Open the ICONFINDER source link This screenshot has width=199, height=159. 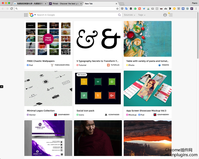coord(112,115)
